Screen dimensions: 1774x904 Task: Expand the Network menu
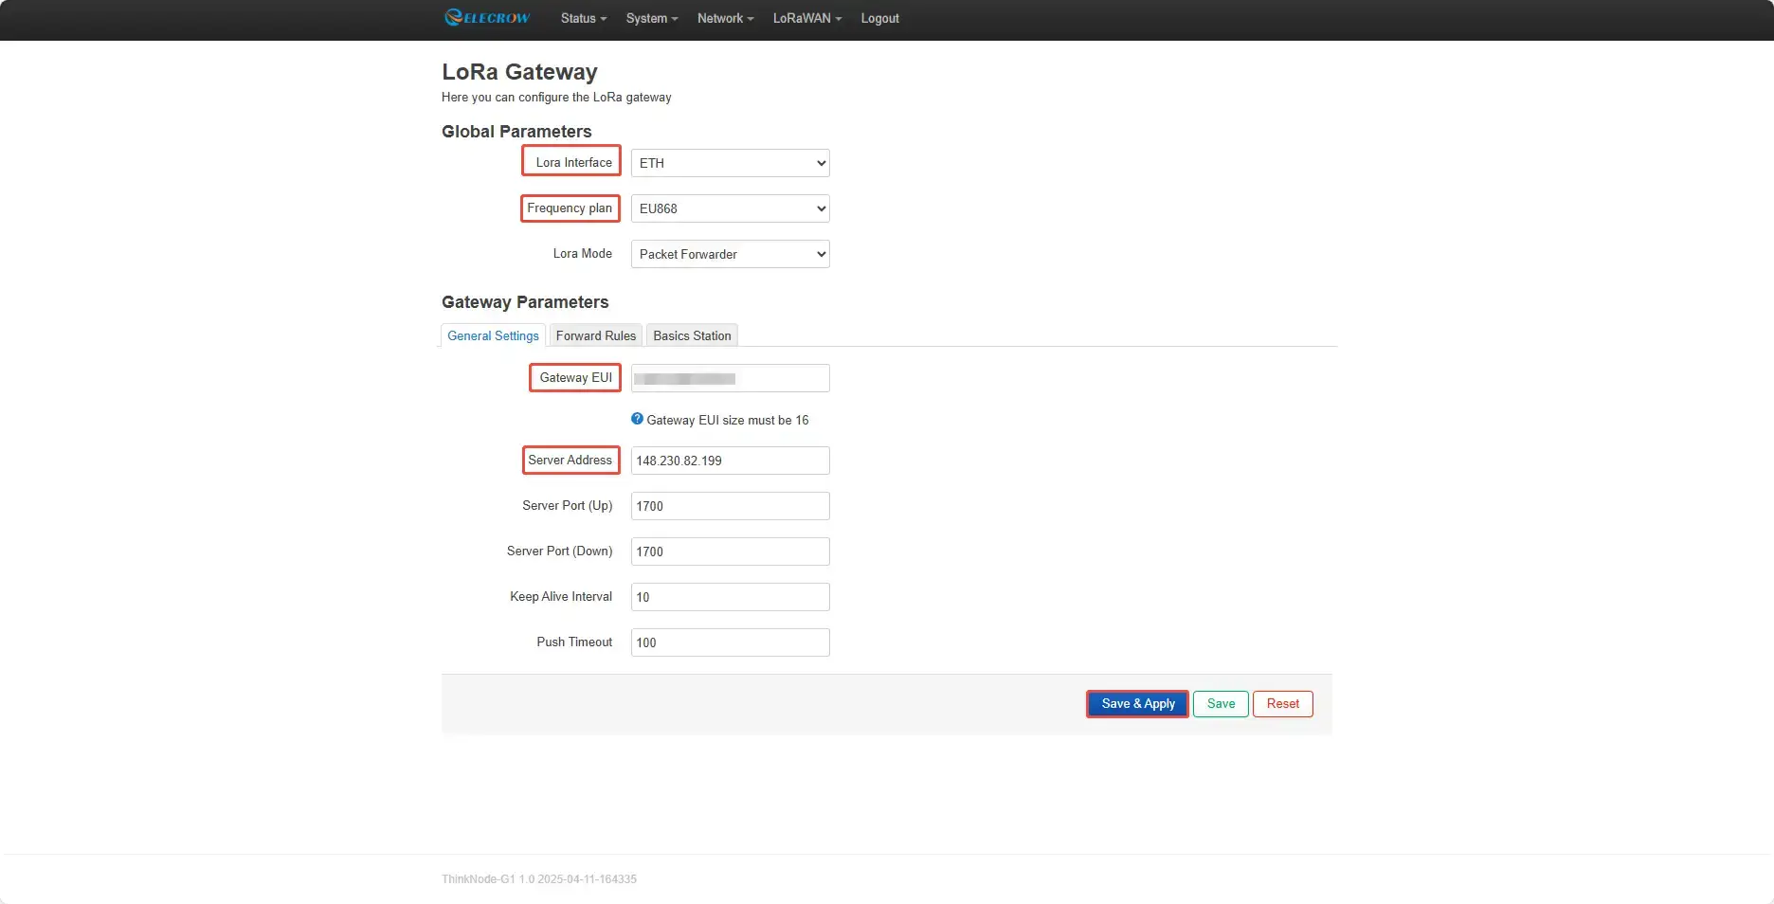(725, 18)
